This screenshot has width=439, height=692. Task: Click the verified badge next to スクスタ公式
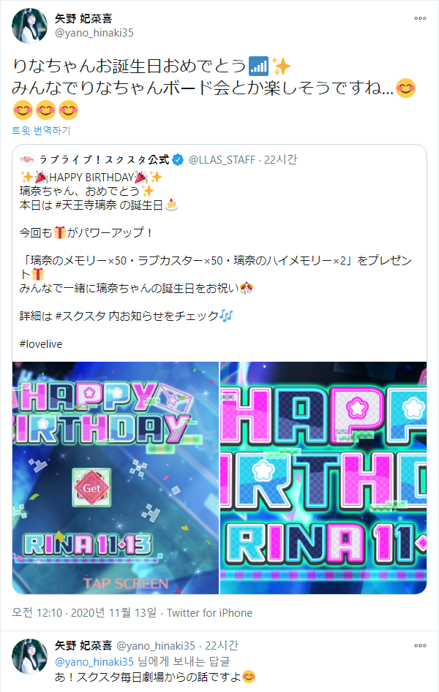pos(178,160)
